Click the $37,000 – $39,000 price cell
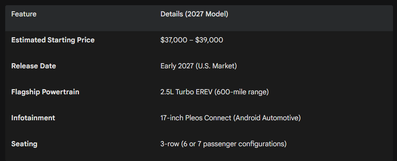The width and height of the screenshot is (397, 161). click(x=191, y=40)
